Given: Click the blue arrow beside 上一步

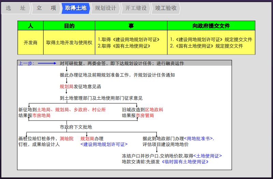Looking at the screenshot, I should pyautogui.click(x=47, y=63).
